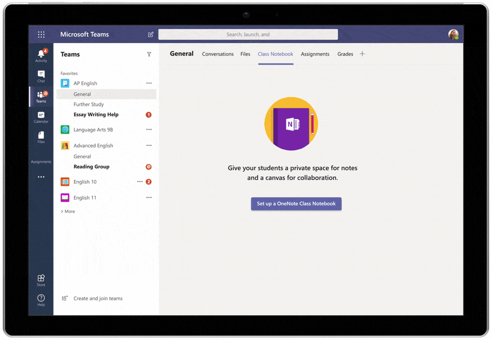
Task: Expand the More teams list
Action: 68,212
